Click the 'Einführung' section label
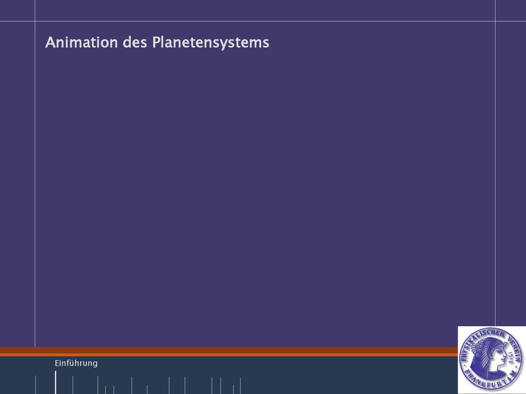This screenshot has width=526, height=394. (76, 363)
